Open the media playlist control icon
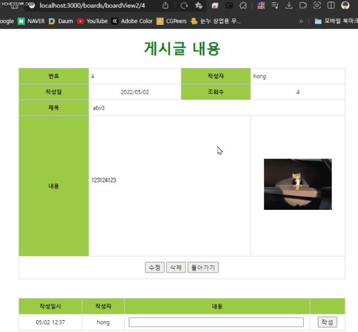The width and height of the screenshot is (358, 332). pos(275,5)
